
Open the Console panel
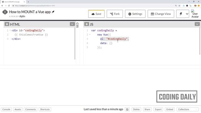(x=6, y=109)
